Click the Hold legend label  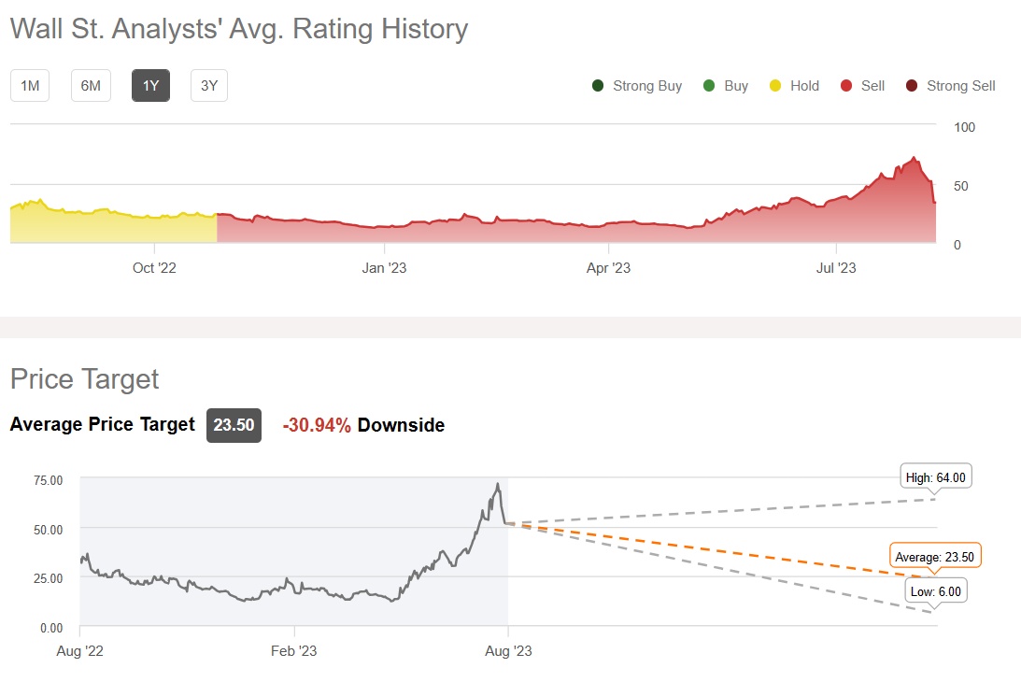click(804, 86)
